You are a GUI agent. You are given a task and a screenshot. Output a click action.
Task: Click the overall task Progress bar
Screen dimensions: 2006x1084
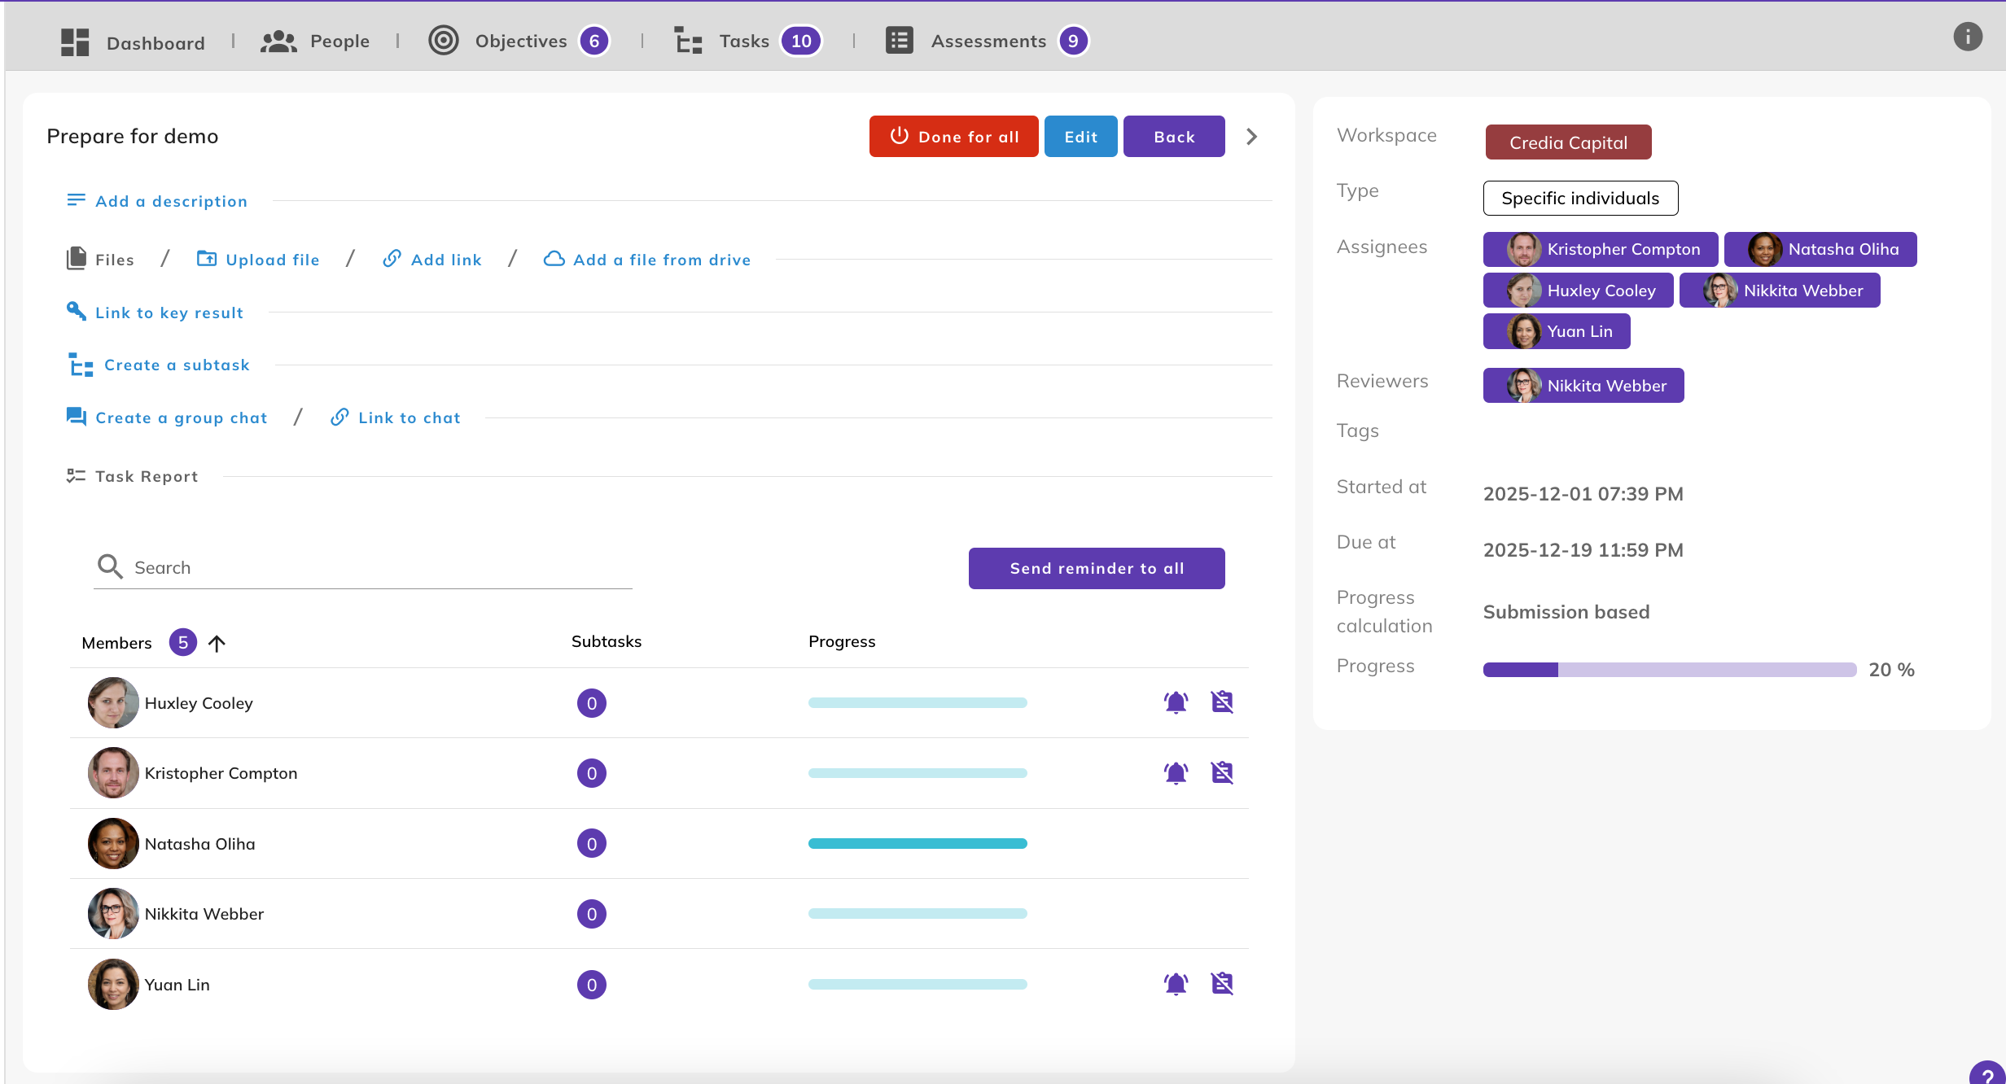[x=1669, y=670]
